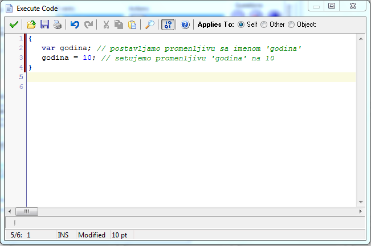Click the closing brace on line 4

point(30,68)
